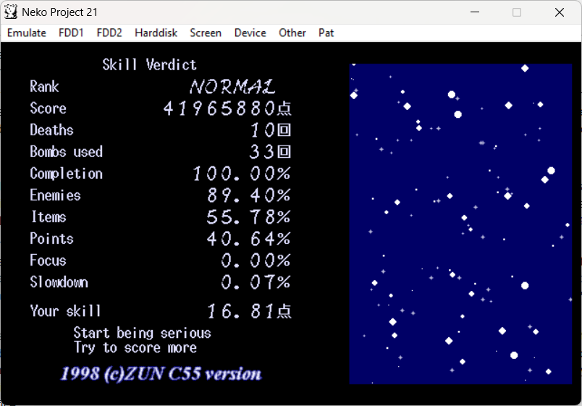582x406 pixels.
Task: Click the 'Items' label
Action: (48, 216)
